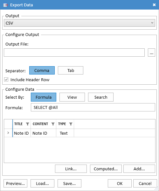Select the Note ID cell under CONTENT

43,133
